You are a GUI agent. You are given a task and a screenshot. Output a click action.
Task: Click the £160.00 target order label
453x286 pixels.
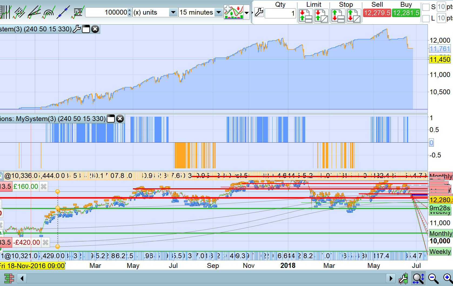click(x=26, y=186)
